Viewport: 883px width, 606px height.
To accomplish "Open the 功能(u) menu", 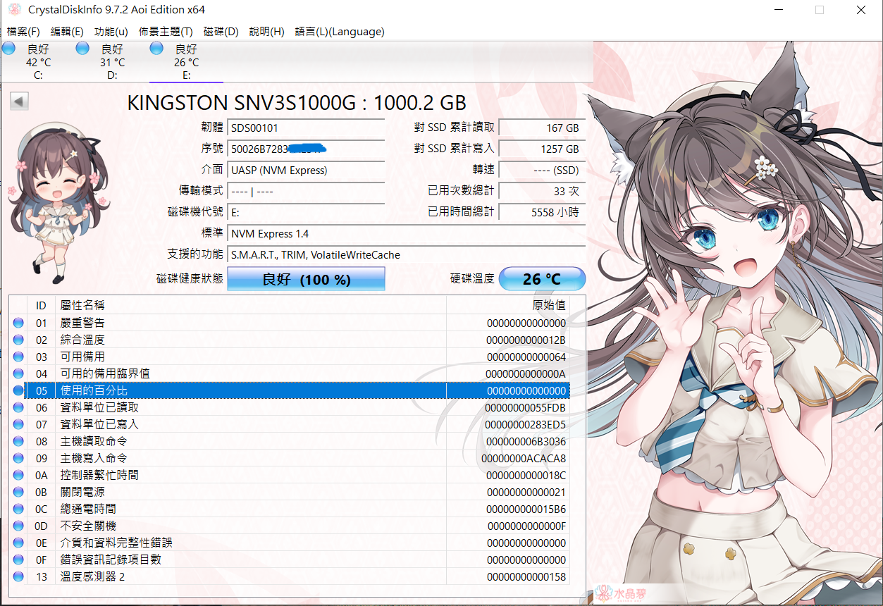I will pos(111,32).
